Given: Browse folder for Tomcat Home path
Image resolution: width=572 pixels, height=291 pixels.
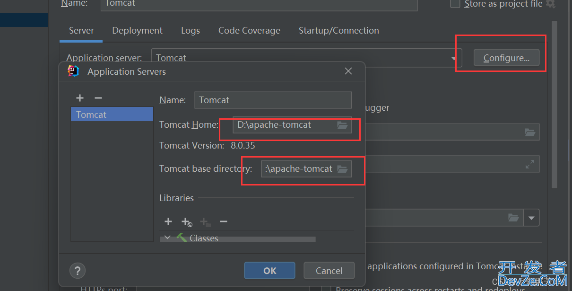Looking at the screenshot, I should 342,125.
